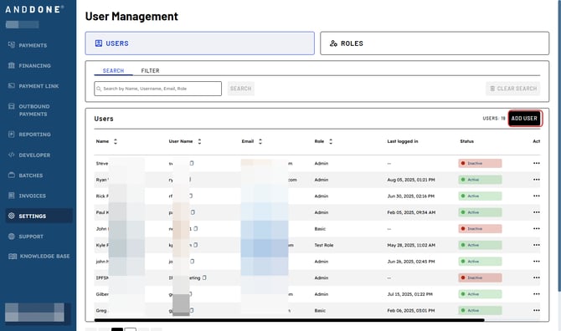The image size is (561, 331).
Task: Click the Search button
Action: click(x=241, y=89)
